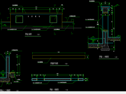This screenshot has height=94, width=126.
Task: Select the hatched wall column in section 3-3
Action: pyautogui.click(x=8, y=65)
